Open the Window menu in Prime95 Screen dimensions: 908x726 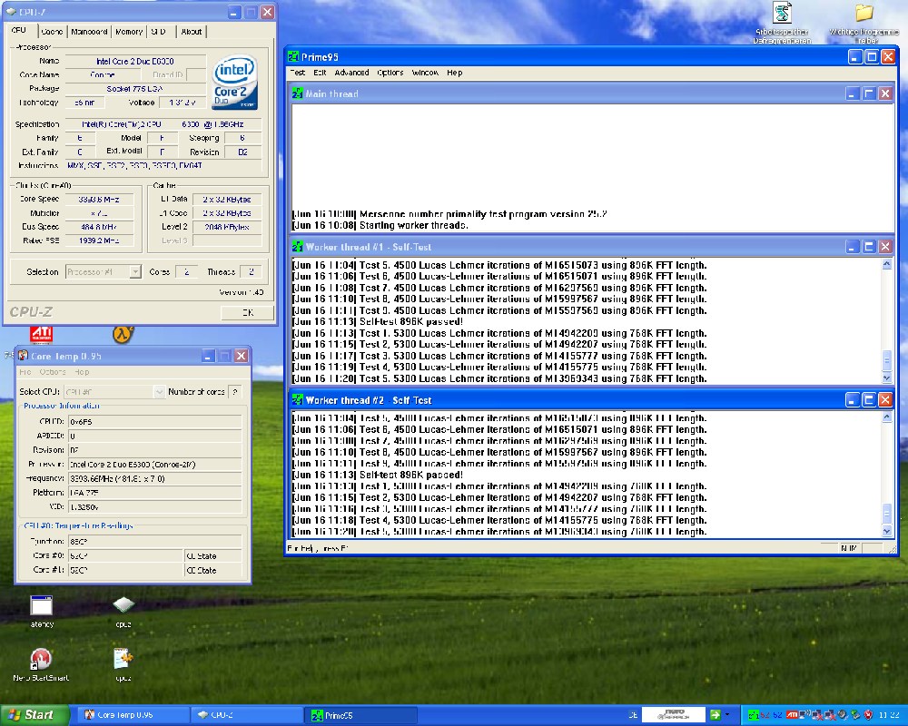point(425,73)
